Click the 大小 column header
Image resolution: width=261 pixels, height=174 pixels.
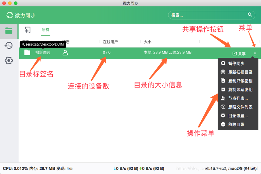point(148,42)
